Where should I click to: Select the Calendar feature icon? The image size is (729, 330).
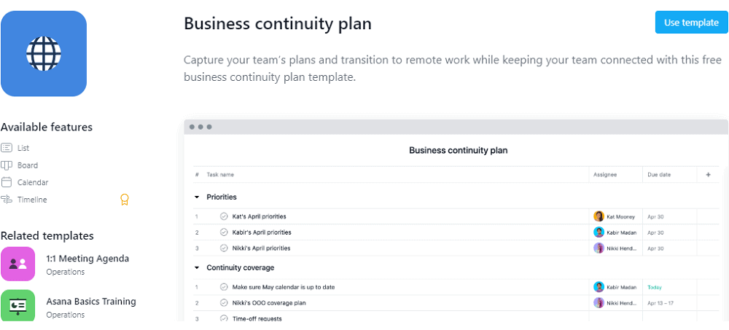point(7,182)
